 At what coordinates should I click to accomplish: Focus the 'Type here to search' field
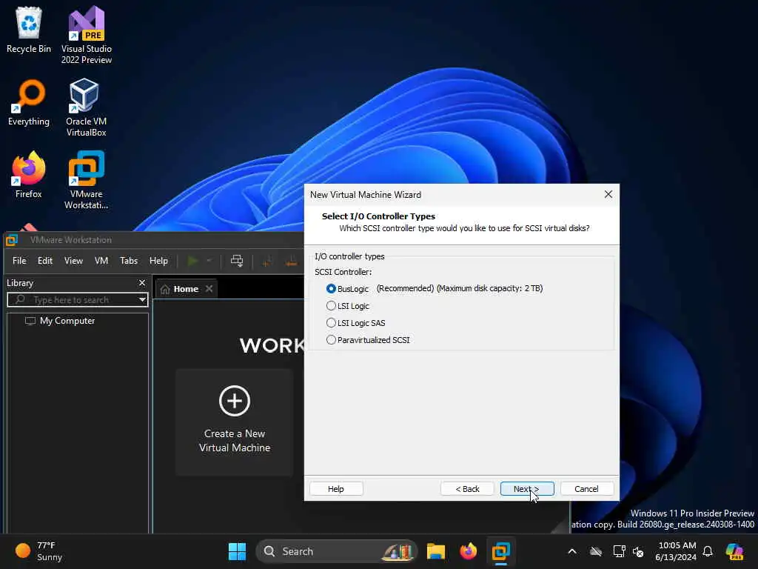click(x=77, y=299)
